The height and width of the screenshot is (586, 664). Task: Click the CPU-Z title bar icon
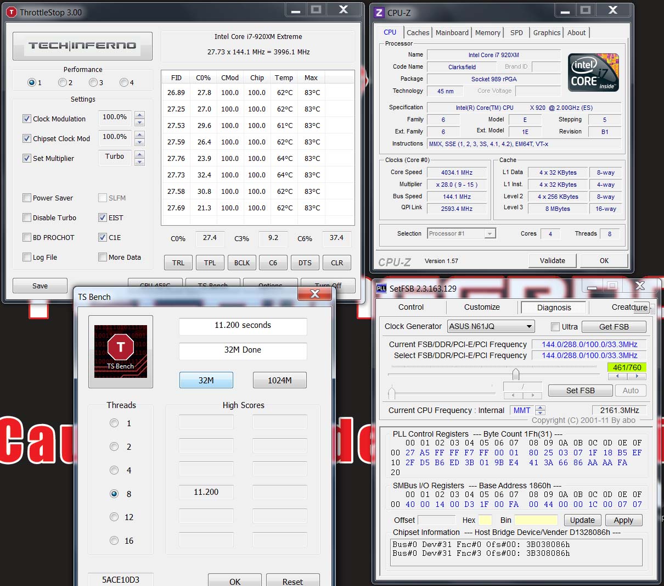(x=379, y=13)
